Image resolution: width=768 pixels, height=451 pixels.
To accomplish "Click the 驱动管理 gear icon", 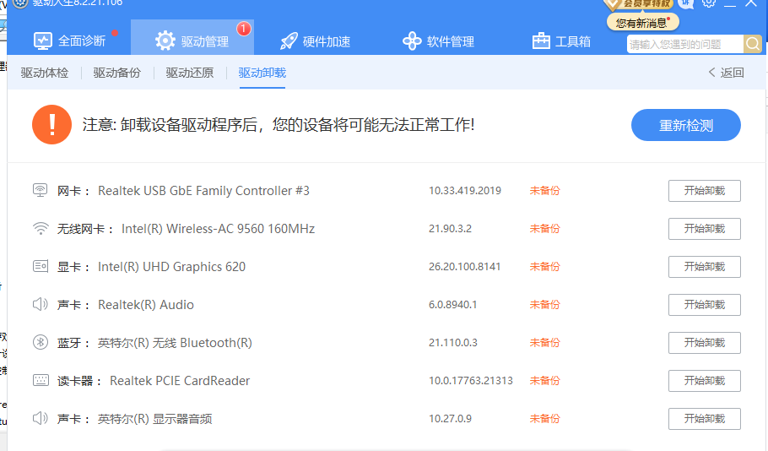I will coord(165,41).
